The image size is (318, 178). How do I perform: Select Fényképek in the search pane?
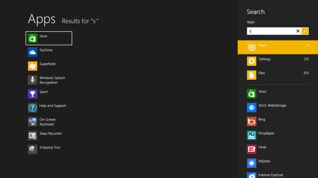tap(265, 135)
